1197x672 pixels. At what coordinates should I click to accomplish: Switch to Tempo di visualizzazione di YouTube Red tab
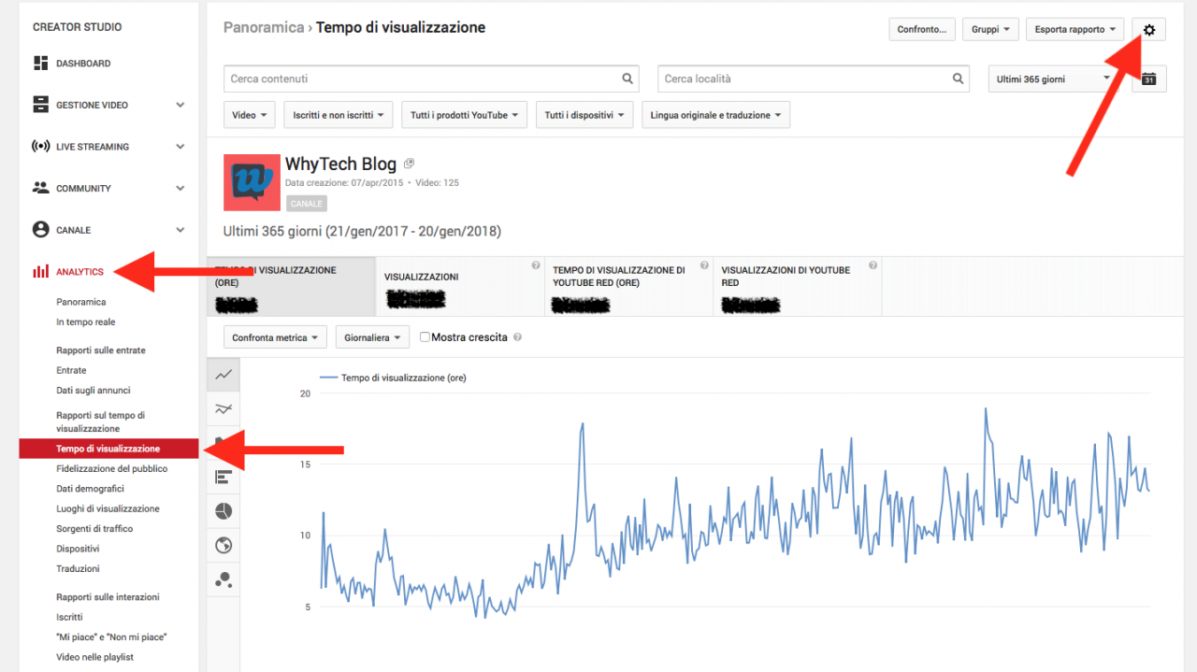[629, 288]
